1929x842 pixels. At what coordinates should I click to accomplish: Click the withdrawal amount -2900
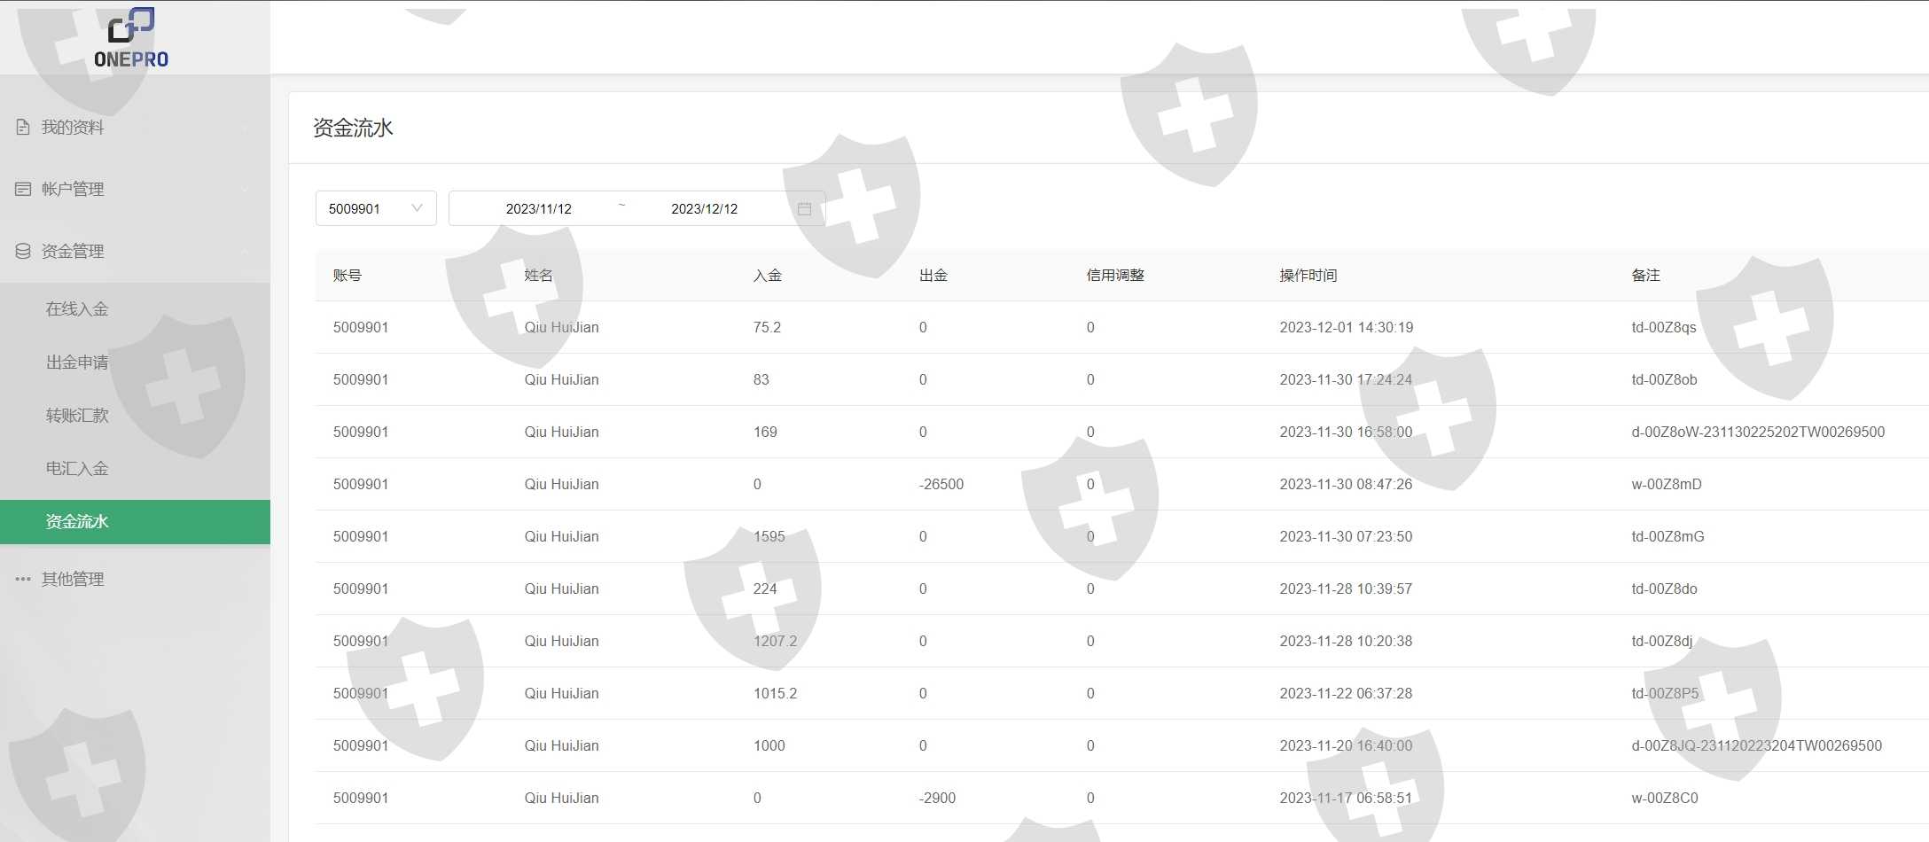[937, 798]
